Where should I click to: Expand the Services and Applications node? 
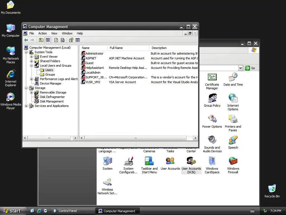(x=26, y=106)
